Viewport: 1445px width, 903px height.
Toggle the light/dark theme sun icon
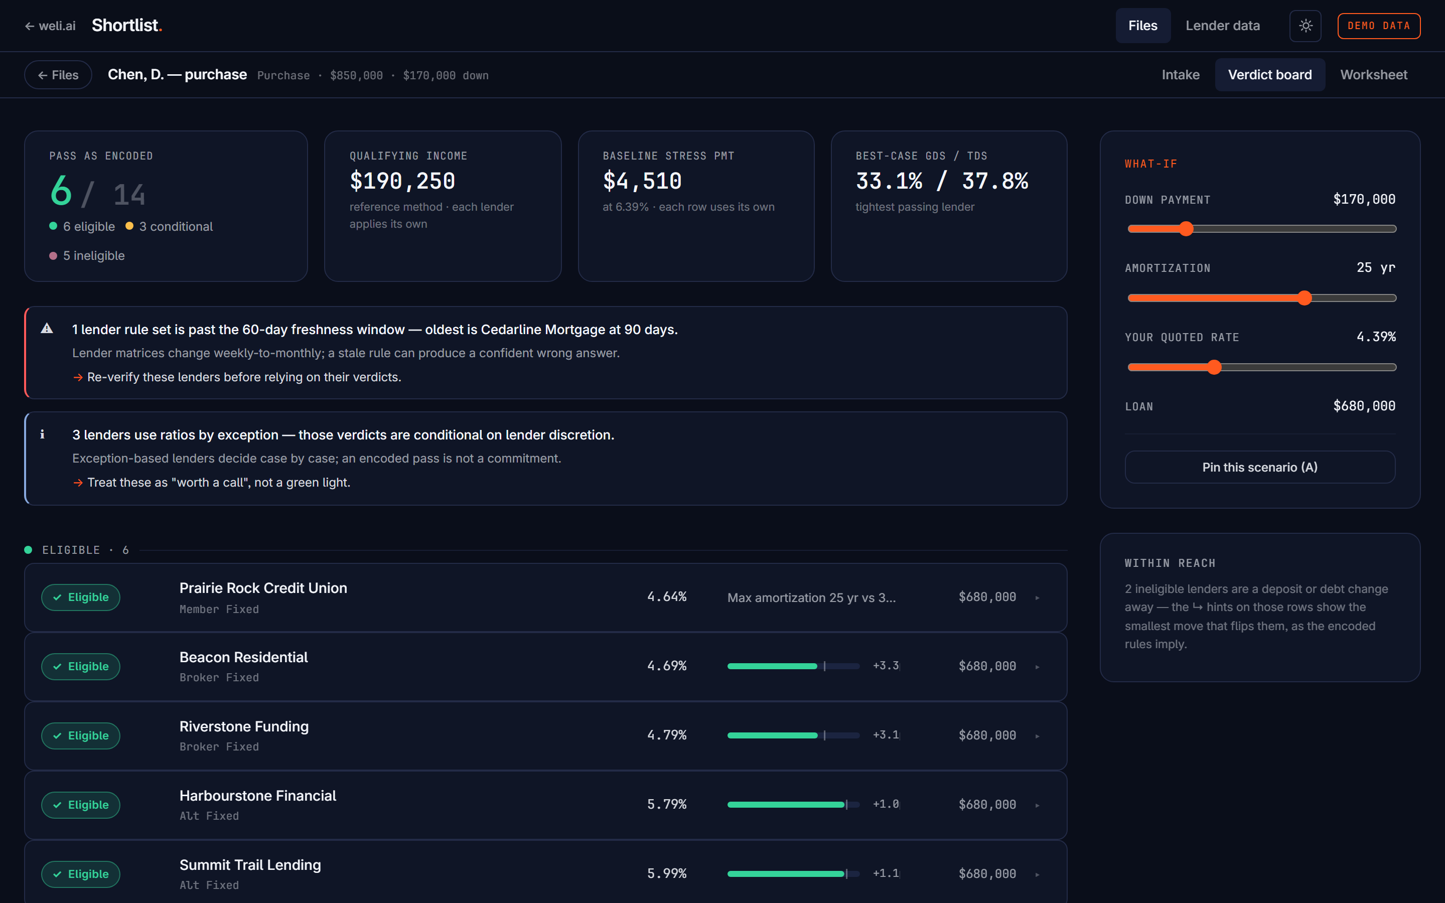[x=1306, y=26]
